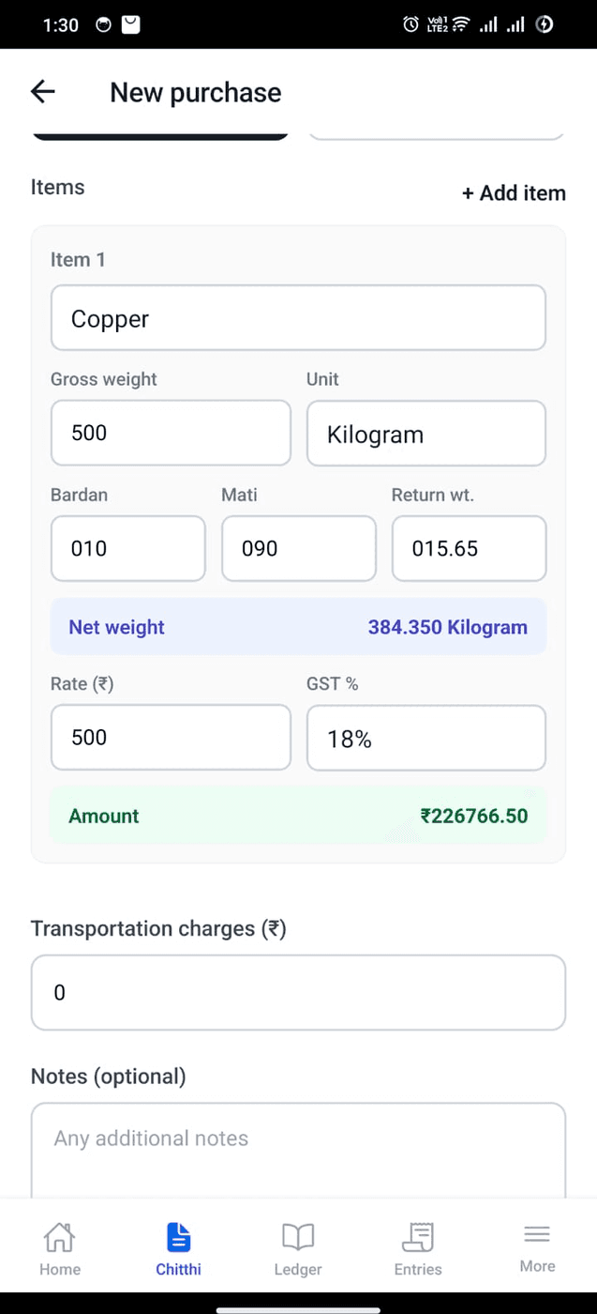Open the GST % 18% dropdown
597x1314 pixels.
tap(426, 739)
